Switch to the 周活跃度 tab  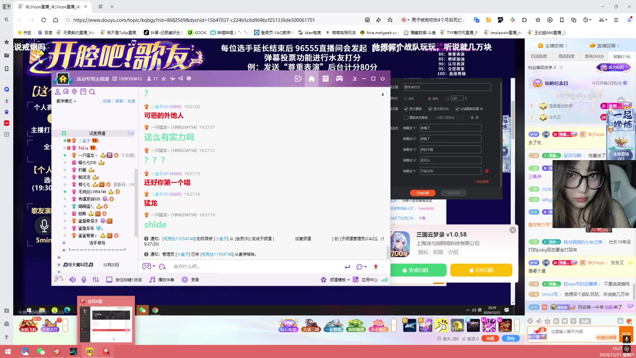tap(566, 56)
